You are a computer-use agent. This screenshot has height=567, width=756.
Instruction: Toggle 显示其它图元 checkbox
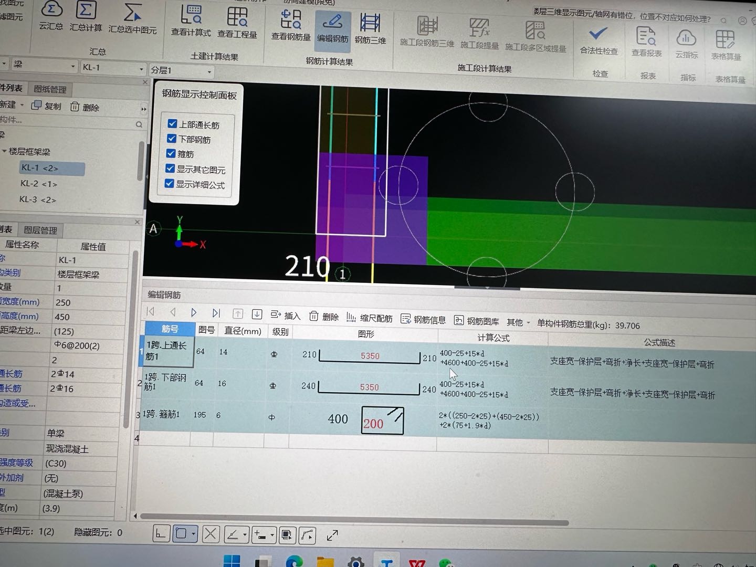coord(170,169)
